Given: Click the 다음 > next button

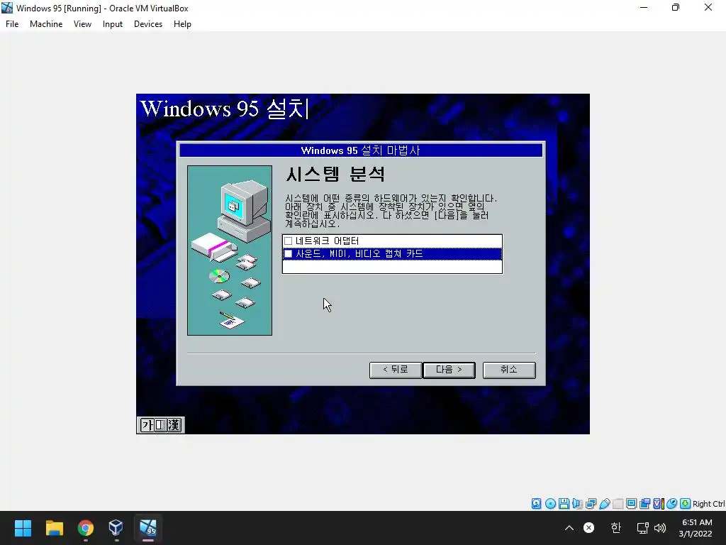Looking at the screenshot, I should 449,370.
